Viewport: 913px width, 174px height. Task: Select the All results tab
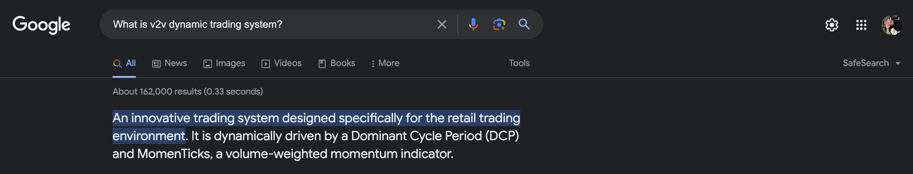pos(124,63)
